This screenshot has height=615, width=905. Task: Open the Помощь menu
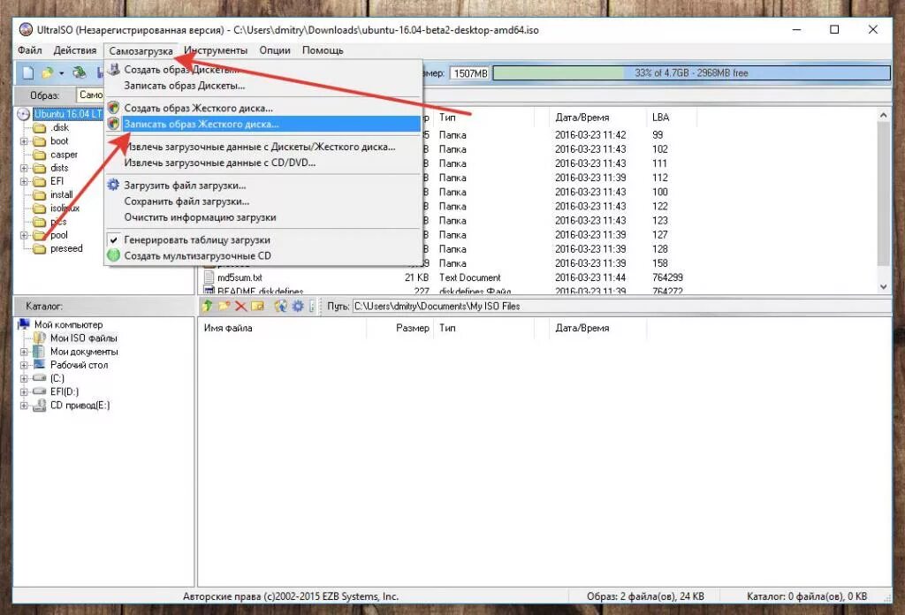(x=323, y=50)
